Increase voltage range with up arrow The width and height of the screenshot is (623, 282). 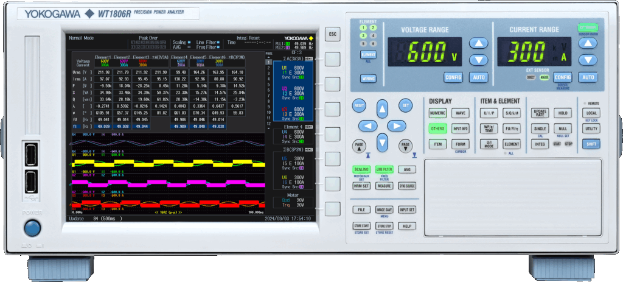click(480, 43)
